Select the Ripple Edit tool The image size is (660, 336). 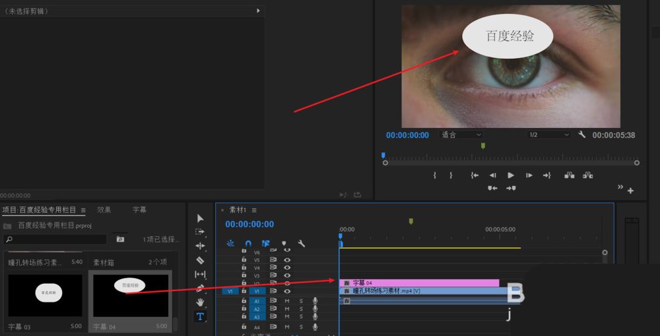pos(201,246)
